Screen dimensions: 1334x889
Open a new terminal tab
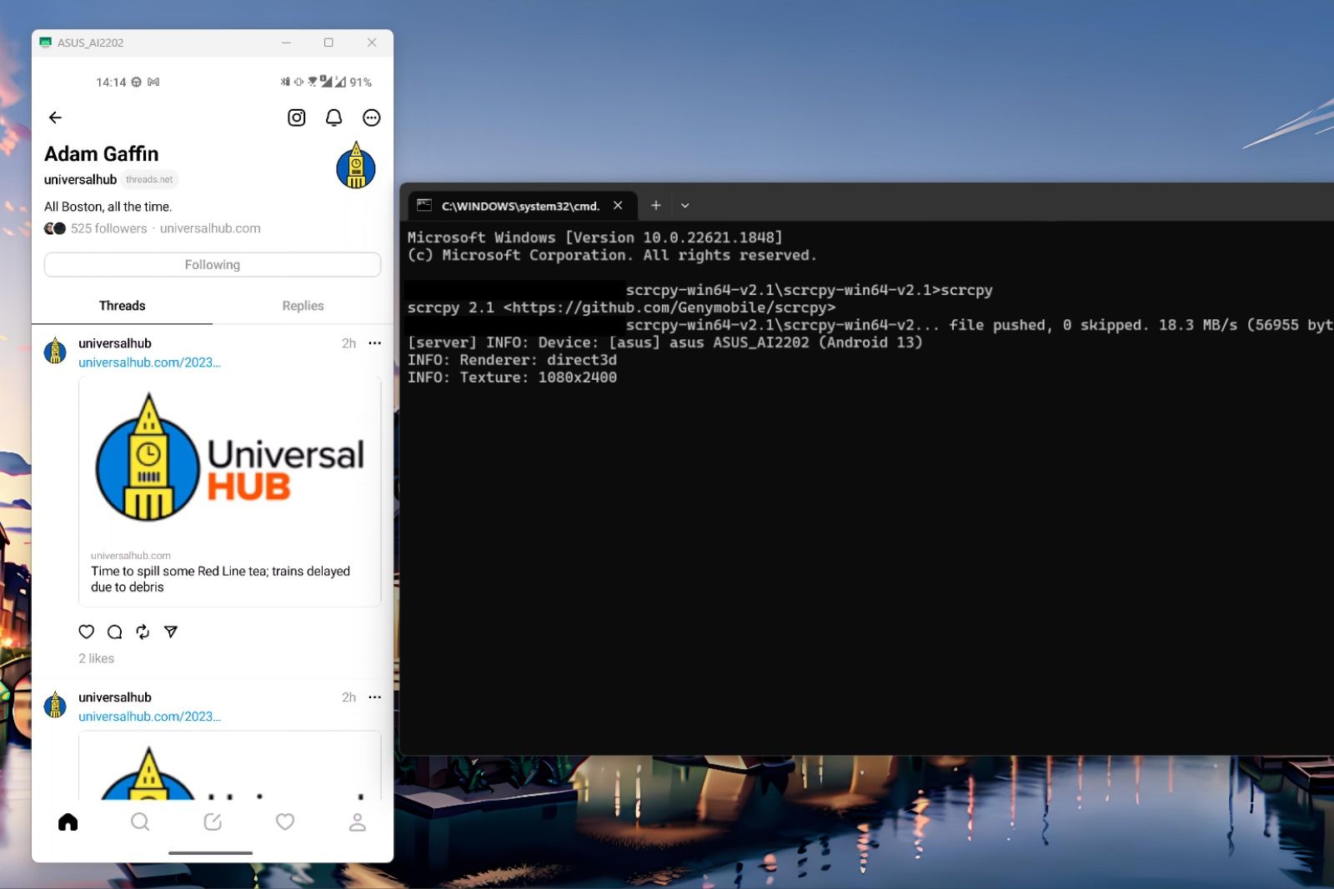click(x=656, y=206)
